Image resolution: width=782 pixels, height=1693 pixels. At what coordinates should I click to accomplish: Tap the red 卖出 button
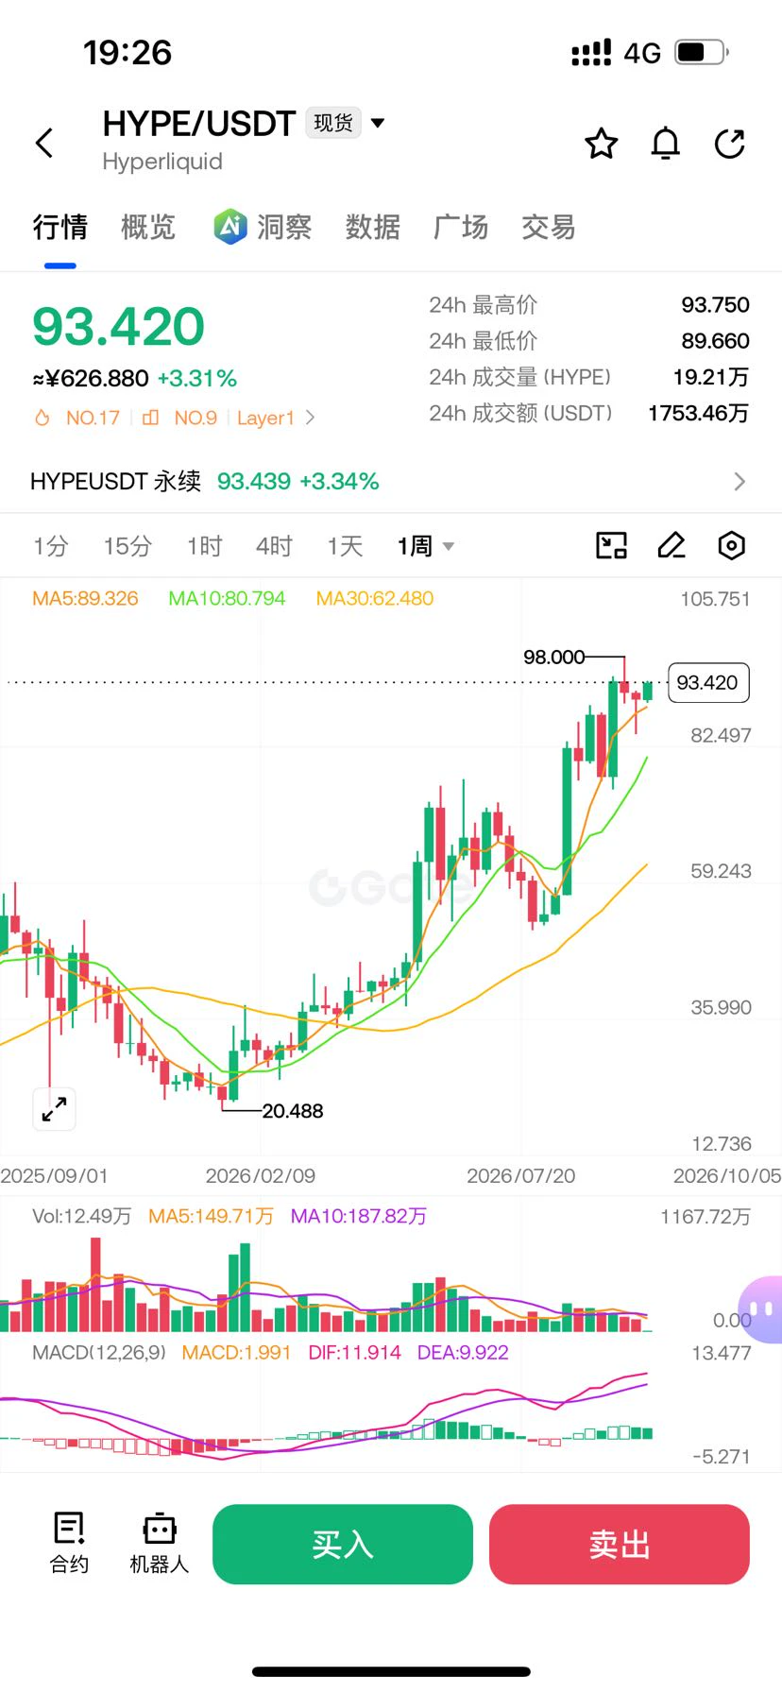pos(620,1544)
